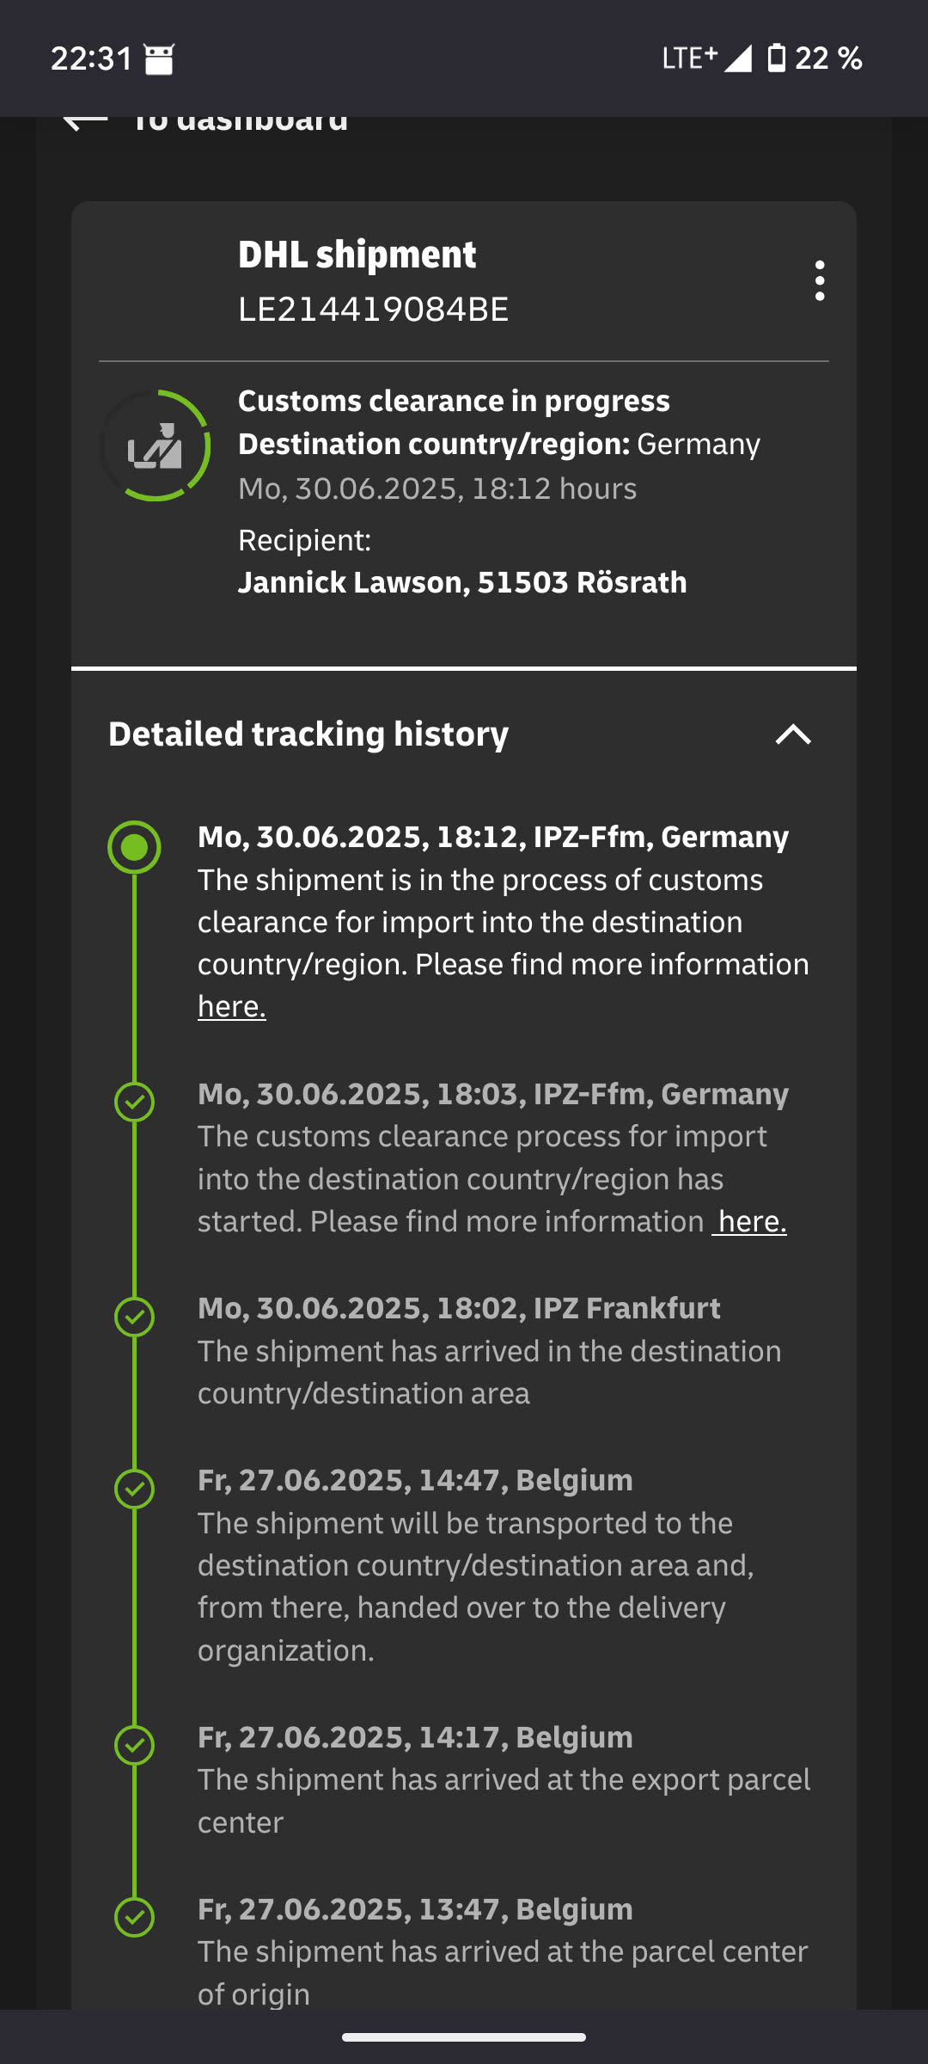The height and width of the screenshot is (2064, 928).
Task: Tap the battery indicator in the status bar
Action: pyautogui.click(x=776, y=58)
